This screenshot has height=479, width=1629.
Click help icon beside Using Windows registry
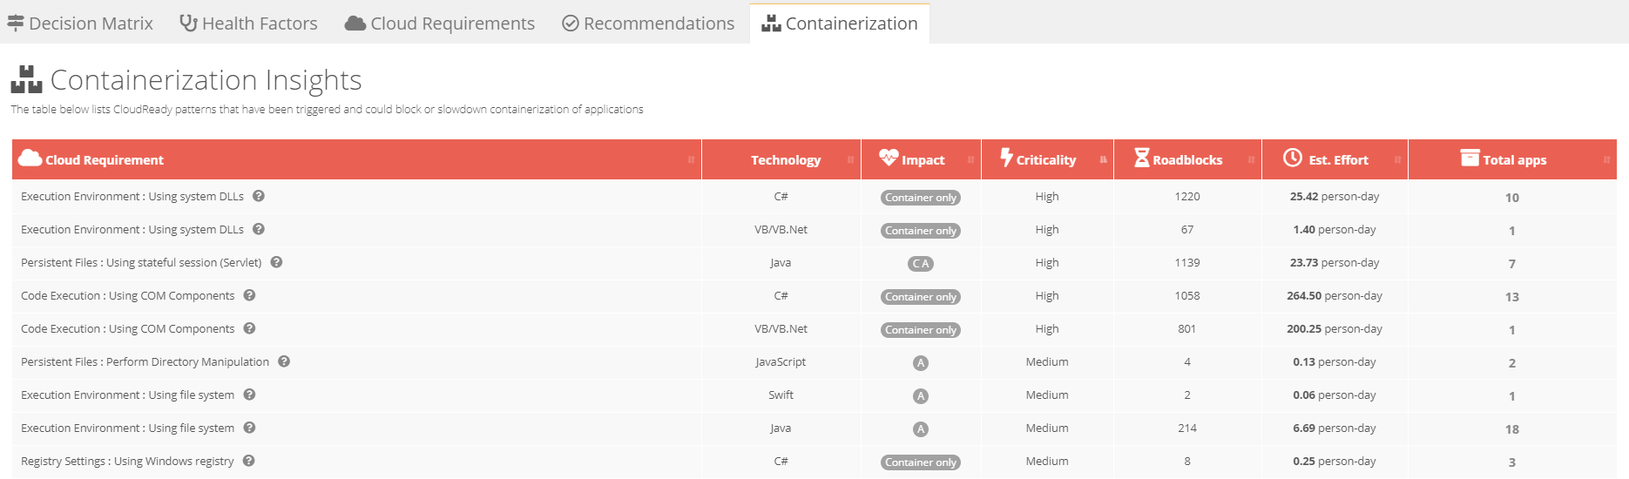point(248,461)
